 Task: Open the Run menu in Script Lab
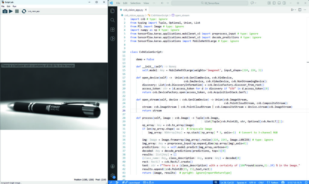[x=14, y=6]
